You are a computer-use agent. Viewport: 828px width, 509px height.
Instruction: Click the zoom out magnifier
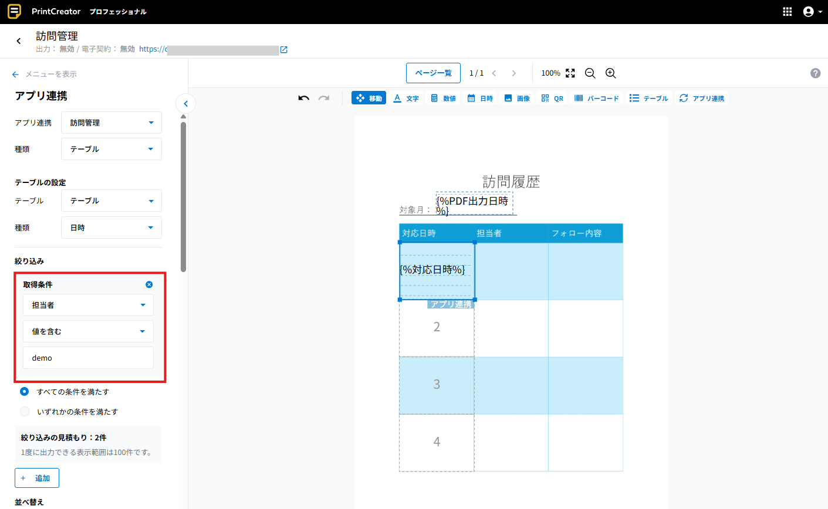coord(590,73)
